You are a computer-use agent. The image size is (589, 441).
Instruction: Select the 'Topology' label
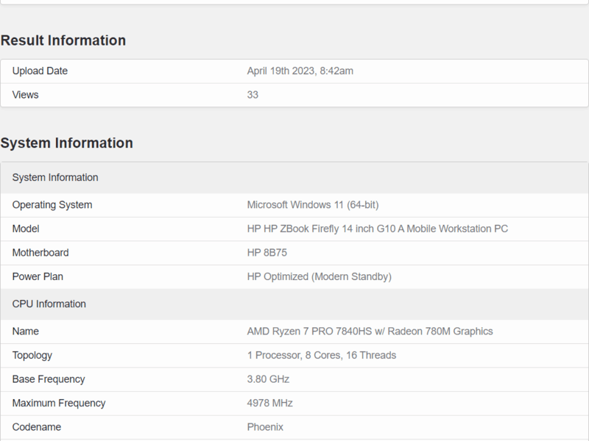32,355
